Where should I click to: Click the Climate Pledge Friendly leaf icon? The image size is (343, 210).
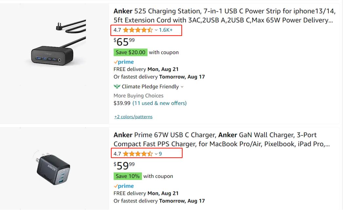pos(117,87)
